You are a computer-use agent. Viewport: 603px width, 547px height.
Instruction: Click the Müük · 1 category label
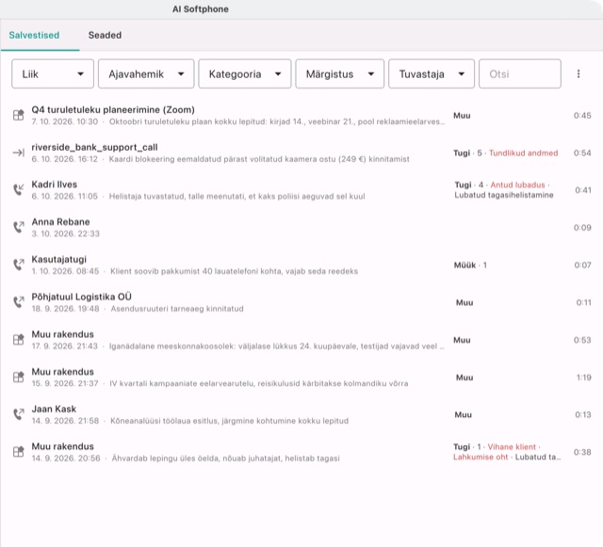[x=470, y=265]
